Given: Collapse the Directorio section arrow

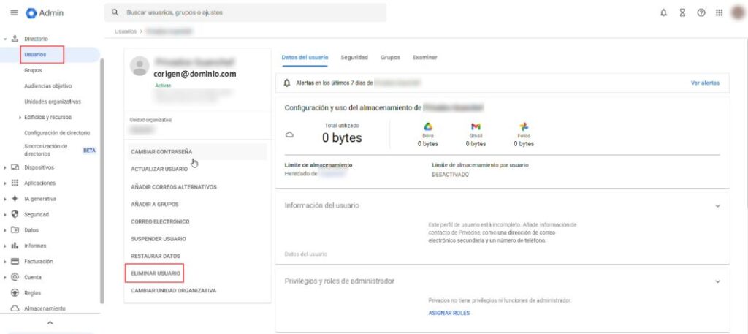Looking at the screenshot, I should (x=5, y=39).
